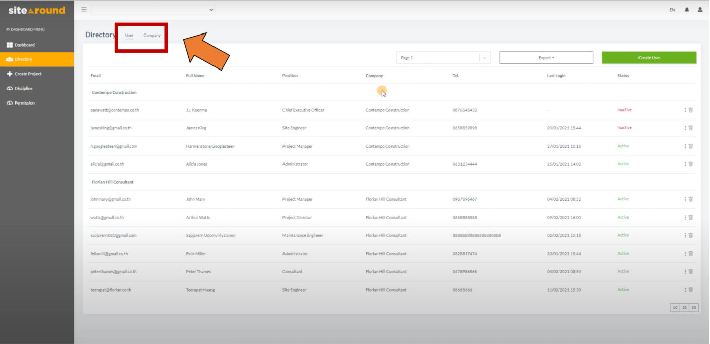This screenshot has height=344, width=710.
Task: Select the User tab in Directory
Action: [x=129, y=35]
